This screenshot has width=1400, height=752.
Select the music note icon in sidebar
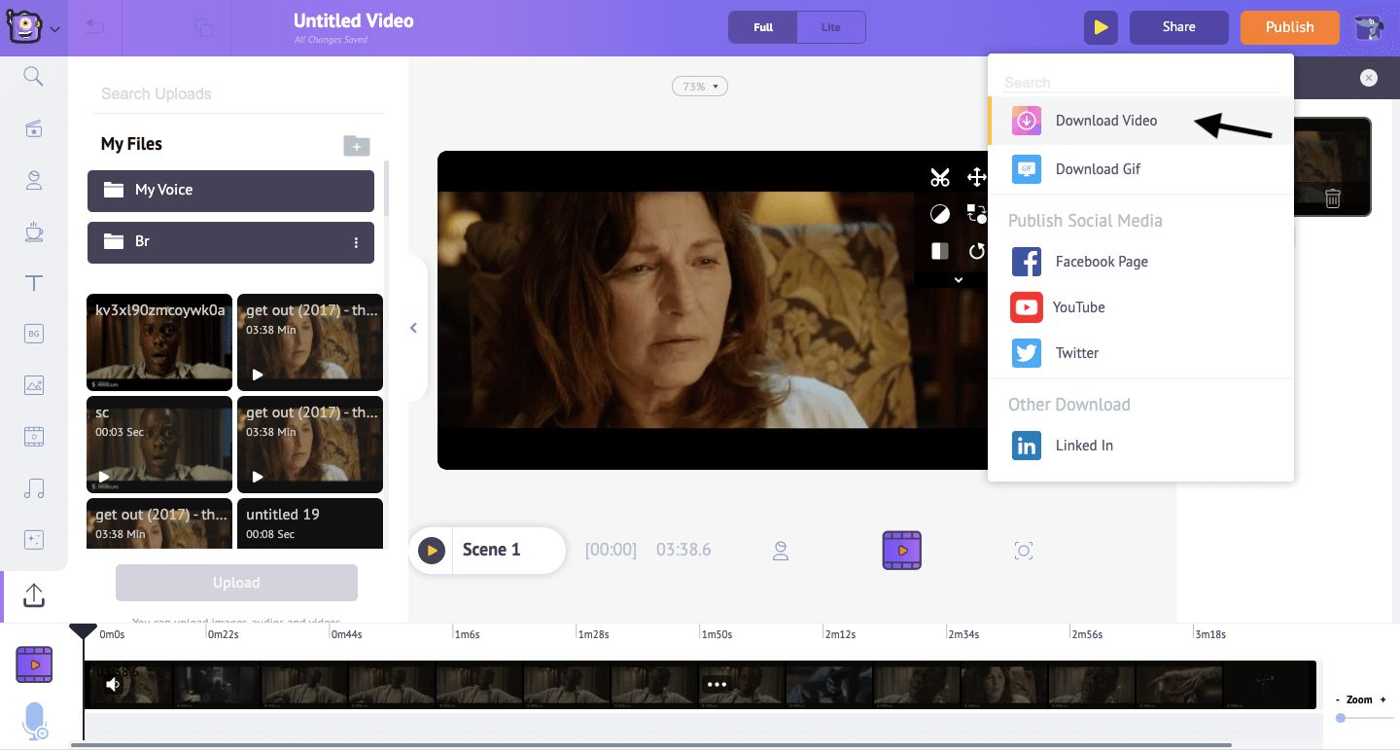pyautogui.click(x=34, y=488)
